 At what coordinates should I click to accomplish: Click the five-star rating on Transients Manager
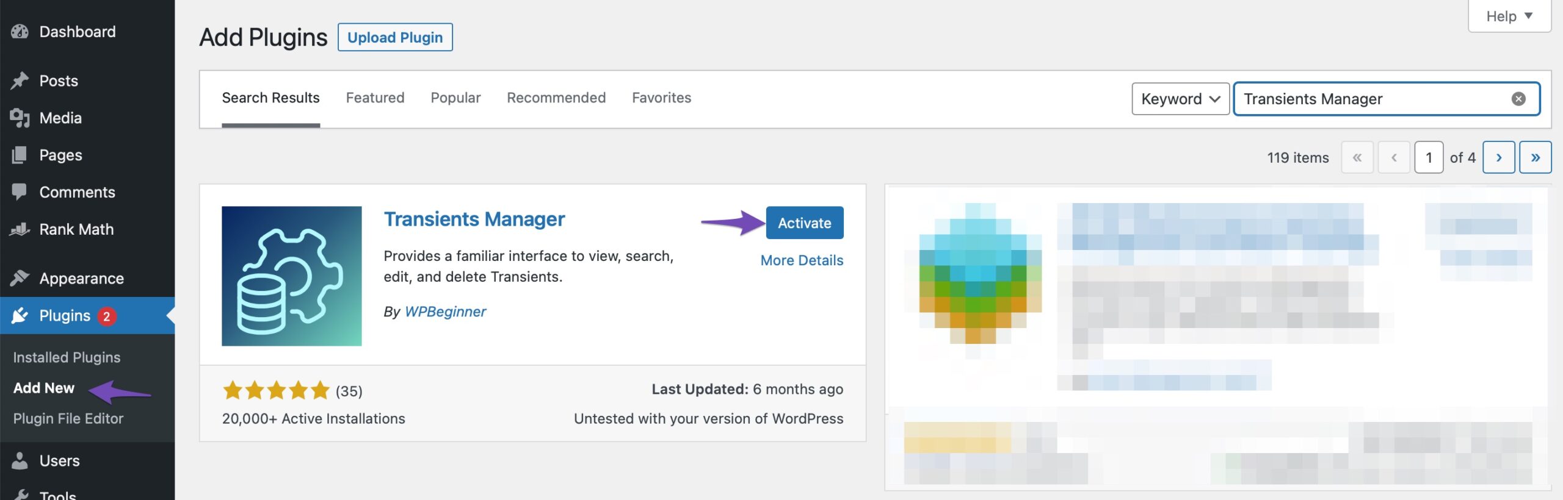tap(276, 390)
